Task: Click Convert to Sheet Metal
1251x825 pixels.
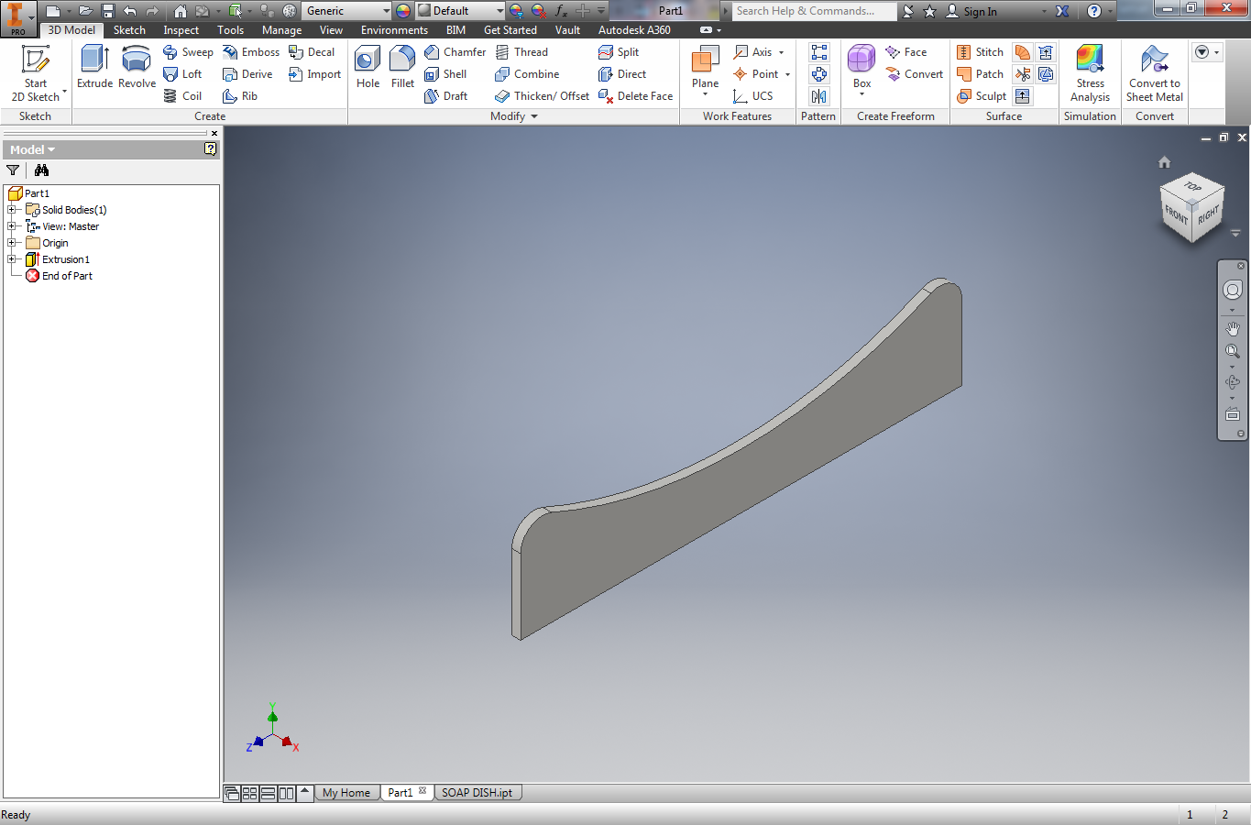Action: click(x=1155, y=73)
